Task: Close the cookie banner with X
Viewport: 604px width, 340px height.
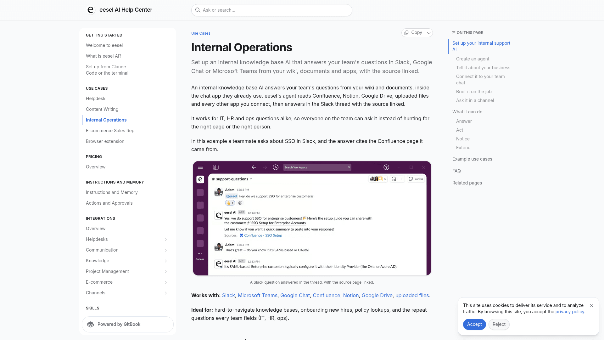Action: click(x=591, y=305)
